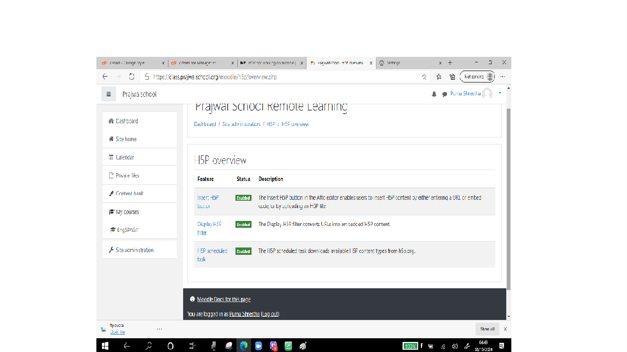Click the Purna Shrestha profile link in footer

(x=244, y=314)
